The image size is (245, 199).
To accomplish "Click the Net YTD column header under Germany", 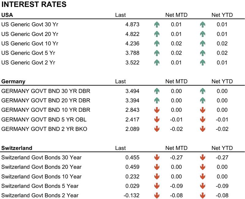I will (x=222, y=81).
